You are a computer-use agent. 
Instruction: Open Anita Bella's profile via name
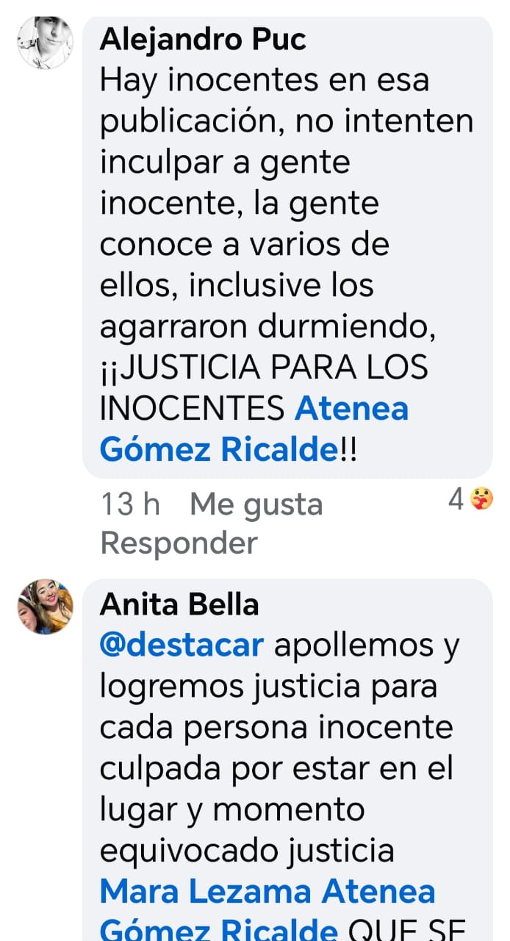tap(179, 604)
